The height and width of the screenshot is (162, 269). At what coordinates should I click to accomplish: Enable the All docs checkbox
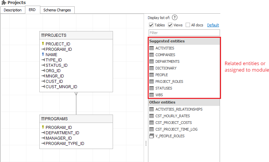[188, 25]
